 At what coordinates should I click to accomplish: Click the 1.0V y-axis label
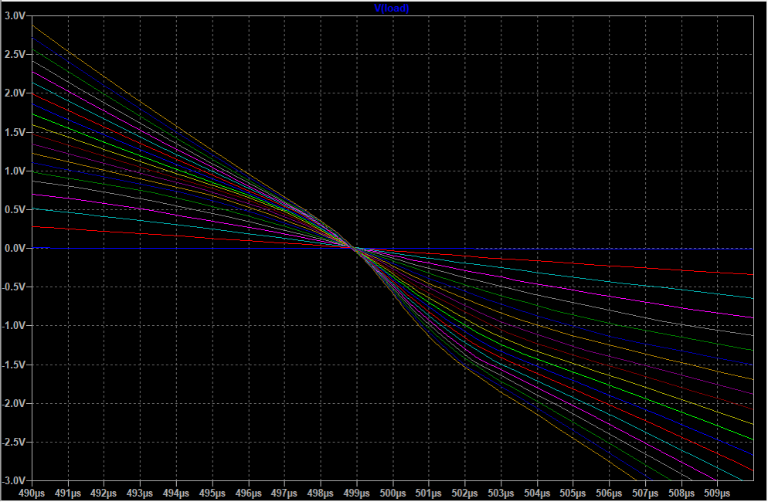(x=15, y=171)
